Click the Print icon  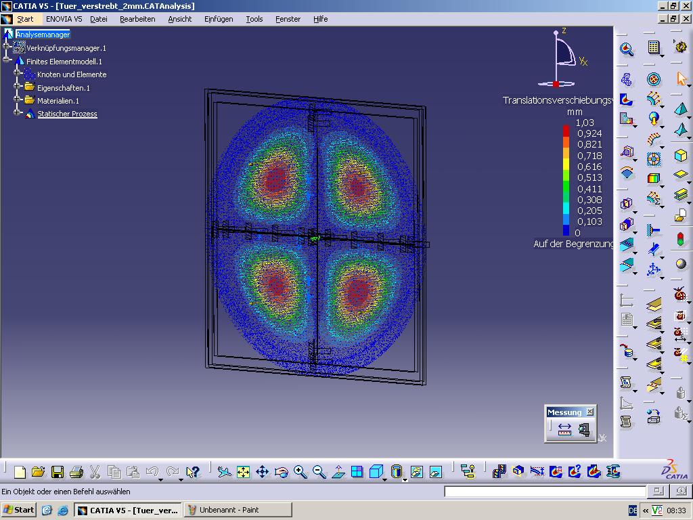[76, 472]
